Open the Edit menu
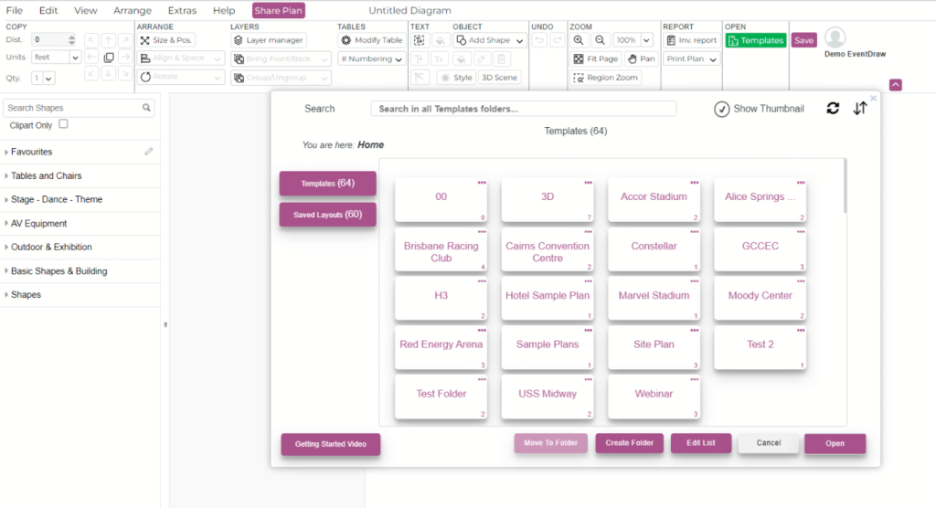Image resolution: width=936 pixels, height=508 pixels. [48, 10]
